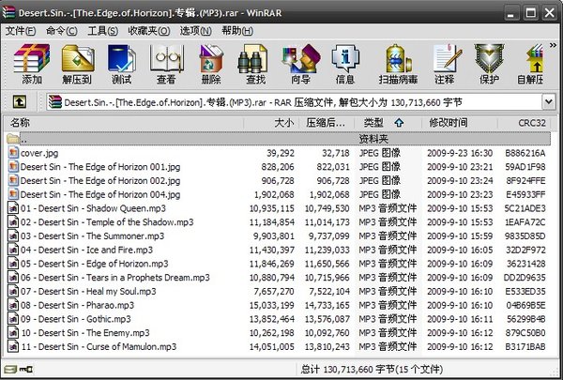The image size is (563, 380).
Task: Open the 收藏夹(O) menu
Action: tap(149, 31)
